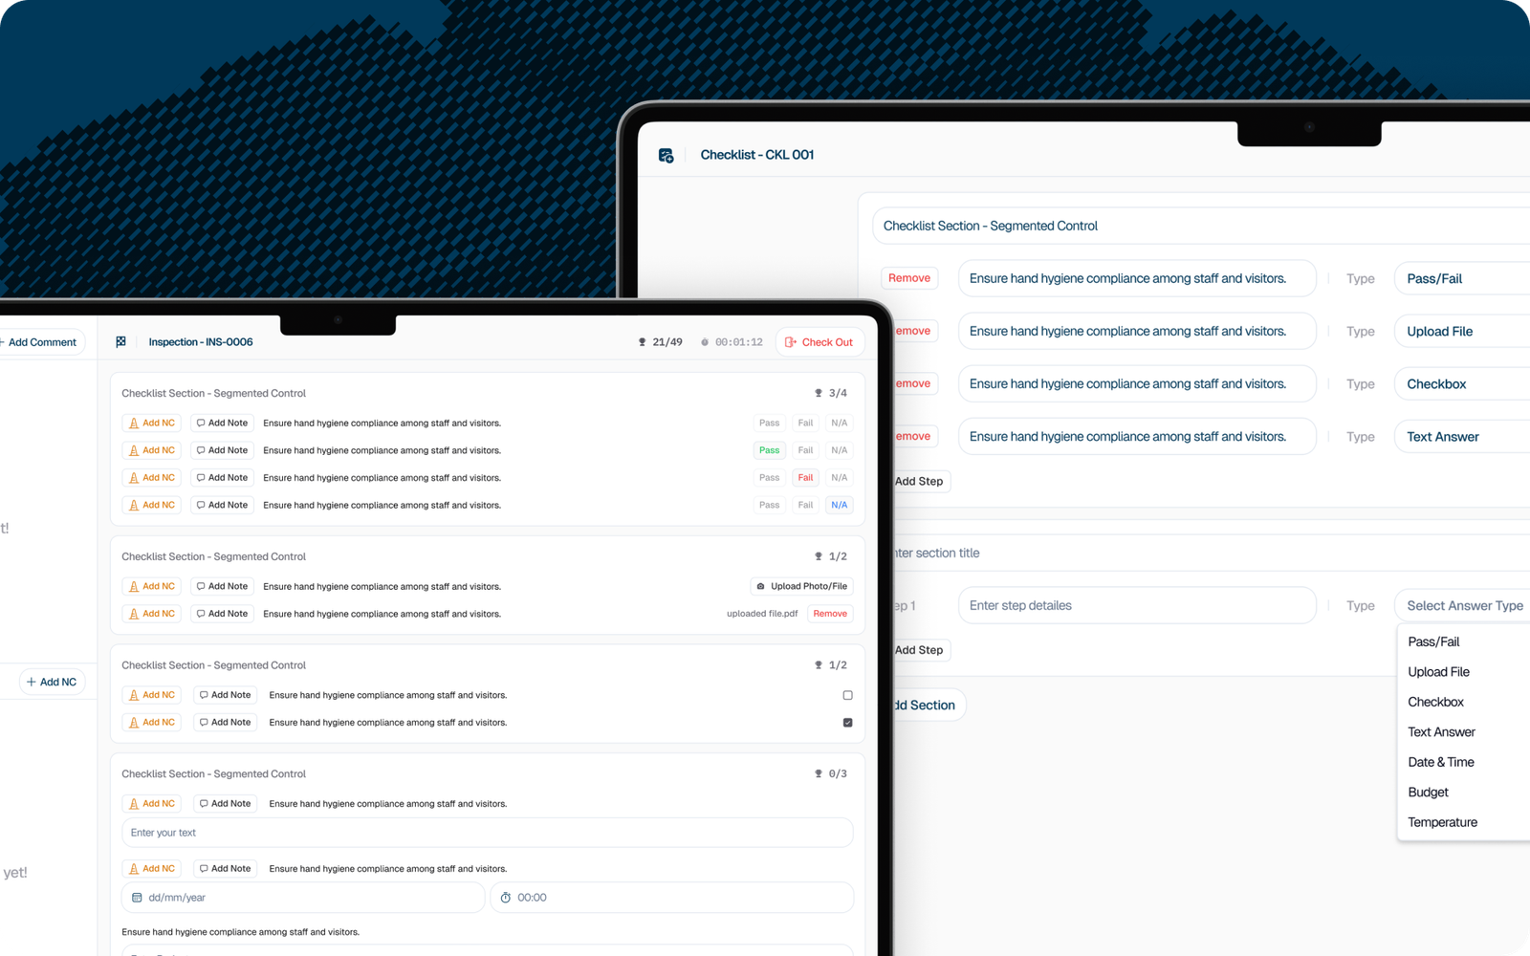
Task: Choose Temperature from the answer type list
Action: click(1442, 822)
